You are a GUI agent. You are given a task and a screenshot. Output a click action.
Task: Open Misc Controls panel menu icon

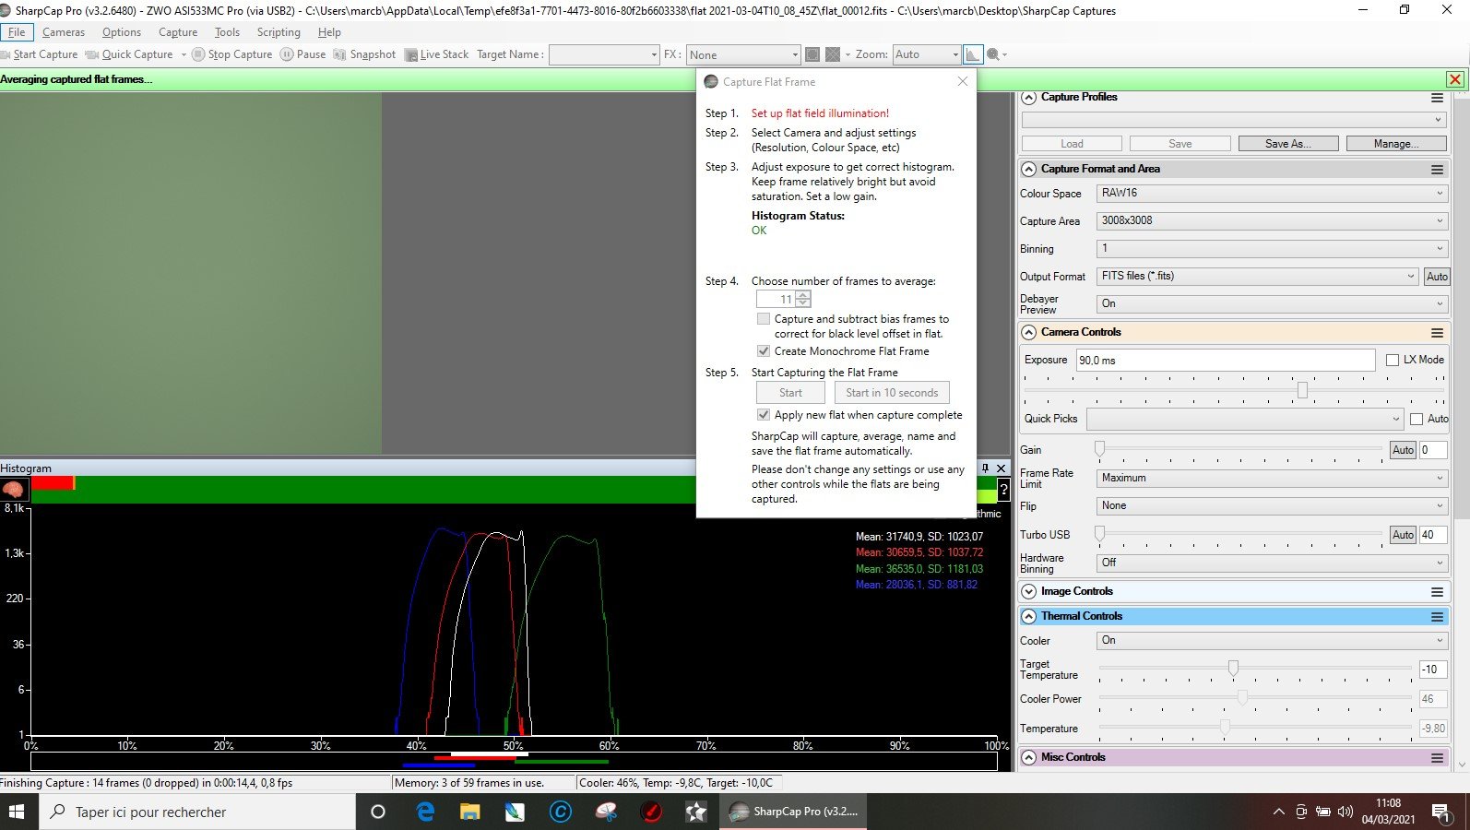point(1437,758)
